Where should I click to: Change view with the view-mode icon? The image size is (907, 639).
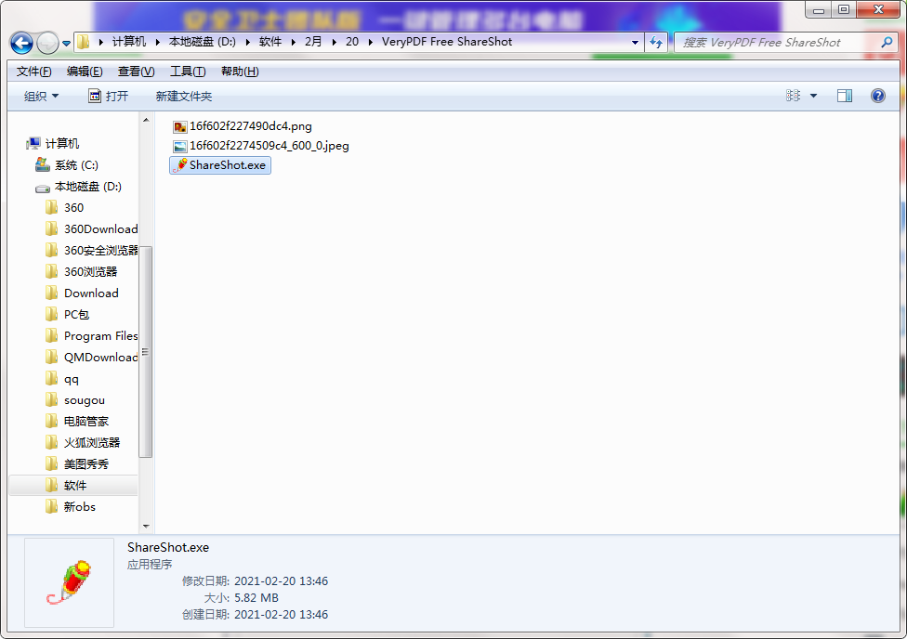[793, 96]
